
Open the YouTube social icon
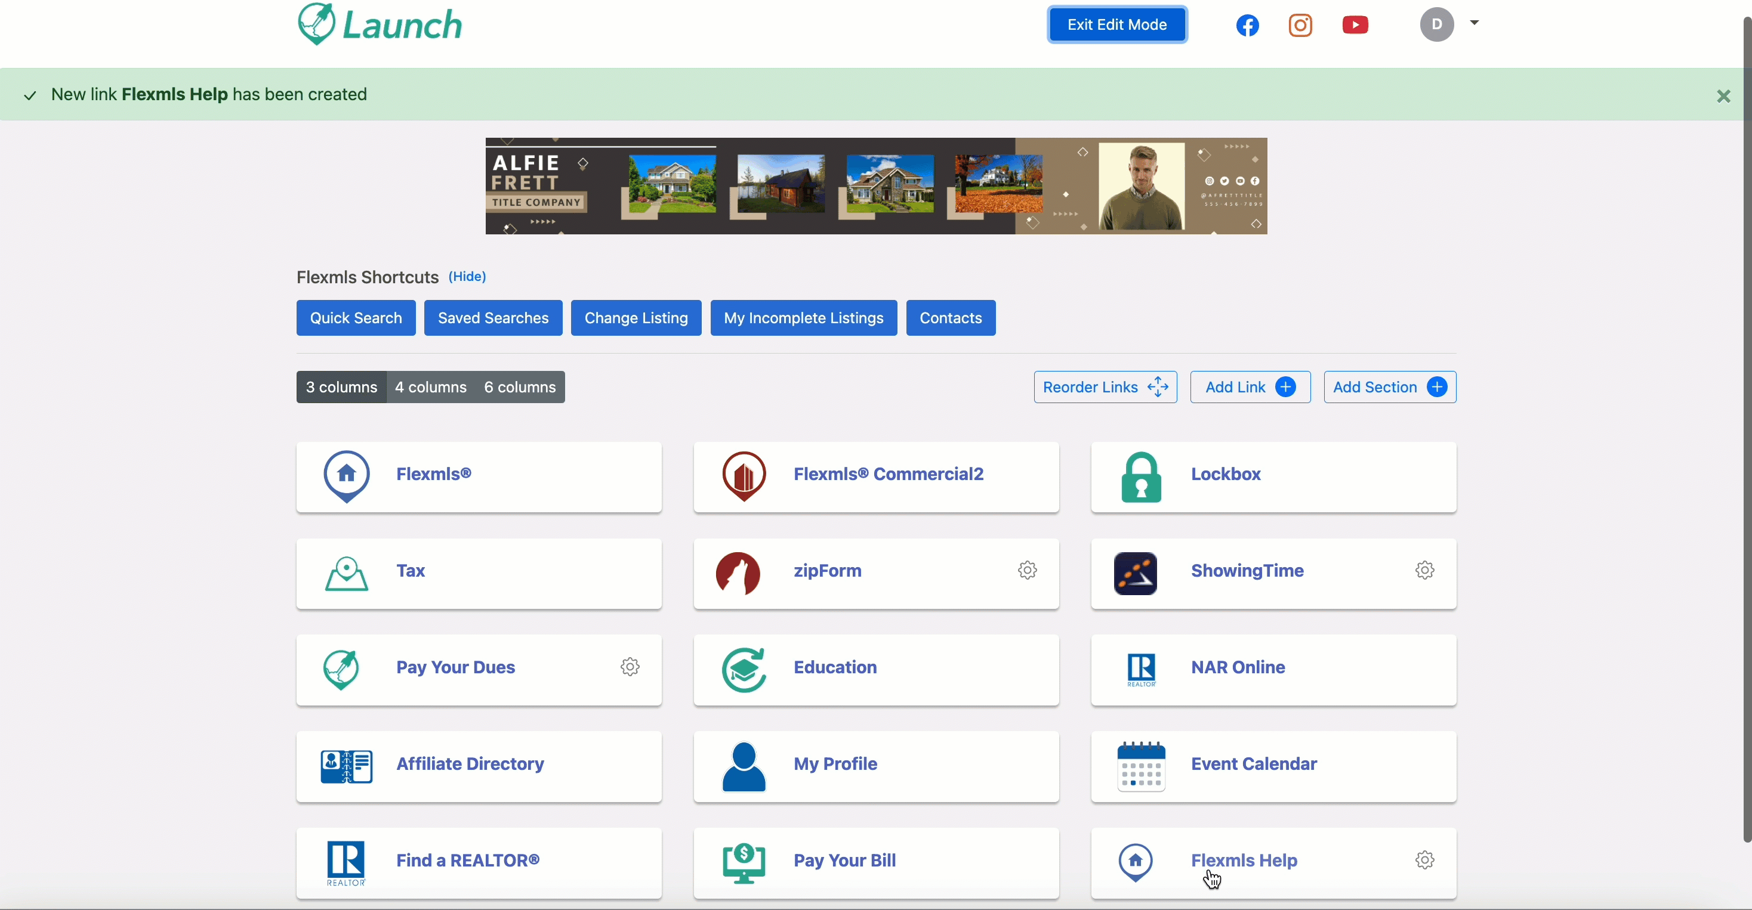coord(1355,25)
